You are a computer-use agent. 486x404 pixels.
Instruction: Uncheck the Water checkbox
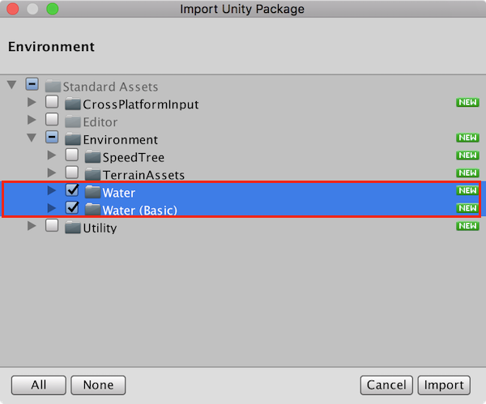pyautogui.click(x=71, y=191)
